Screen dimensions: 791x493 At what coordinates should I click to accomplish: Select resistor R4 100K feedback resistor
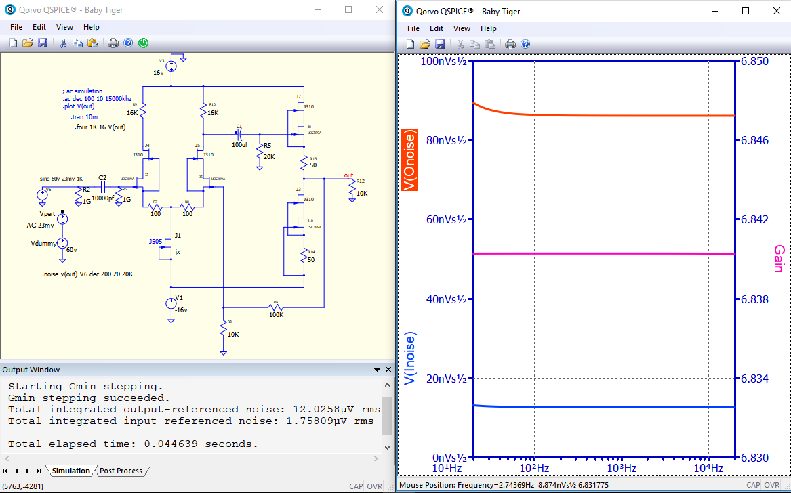[x=275, y=307]
